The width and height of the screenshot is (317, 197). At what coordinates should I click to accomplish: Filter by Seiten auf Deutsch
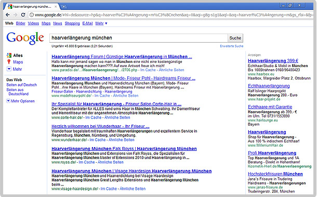point(22,85)
